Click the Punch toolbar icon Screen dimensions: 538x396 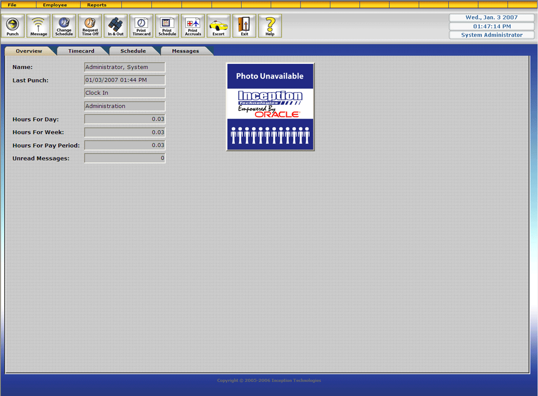coord(13,26)
